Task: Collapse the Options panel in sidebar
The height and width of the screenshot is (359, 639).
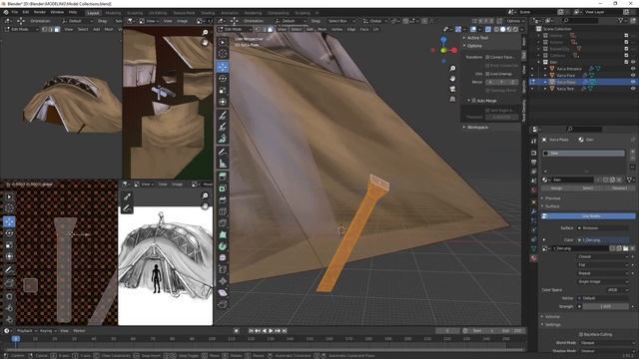Action: coord(474,46)
